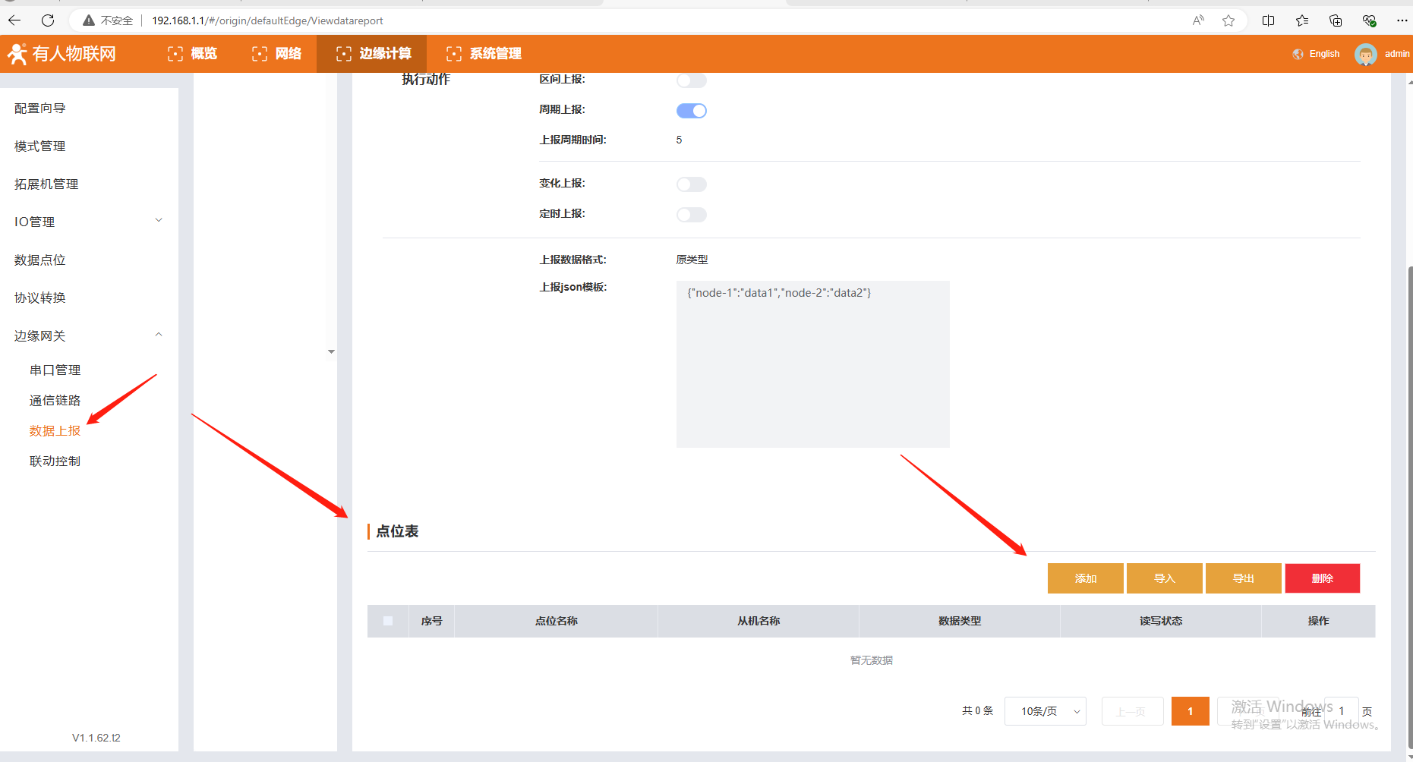
Task: Check the select-all checkbox in table header
Action: (x=388, y=621)
